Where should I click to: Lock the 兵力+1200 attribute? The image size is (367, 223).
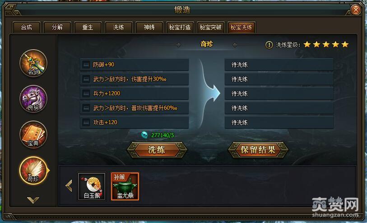[86, 93]
